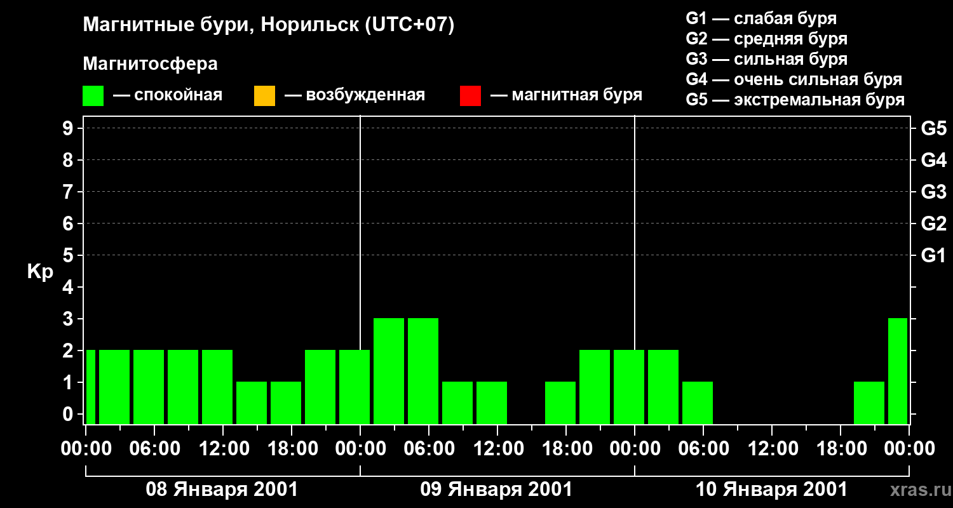
Task: Click the "G4" label on the right axis
Action: tap(933, 161)
